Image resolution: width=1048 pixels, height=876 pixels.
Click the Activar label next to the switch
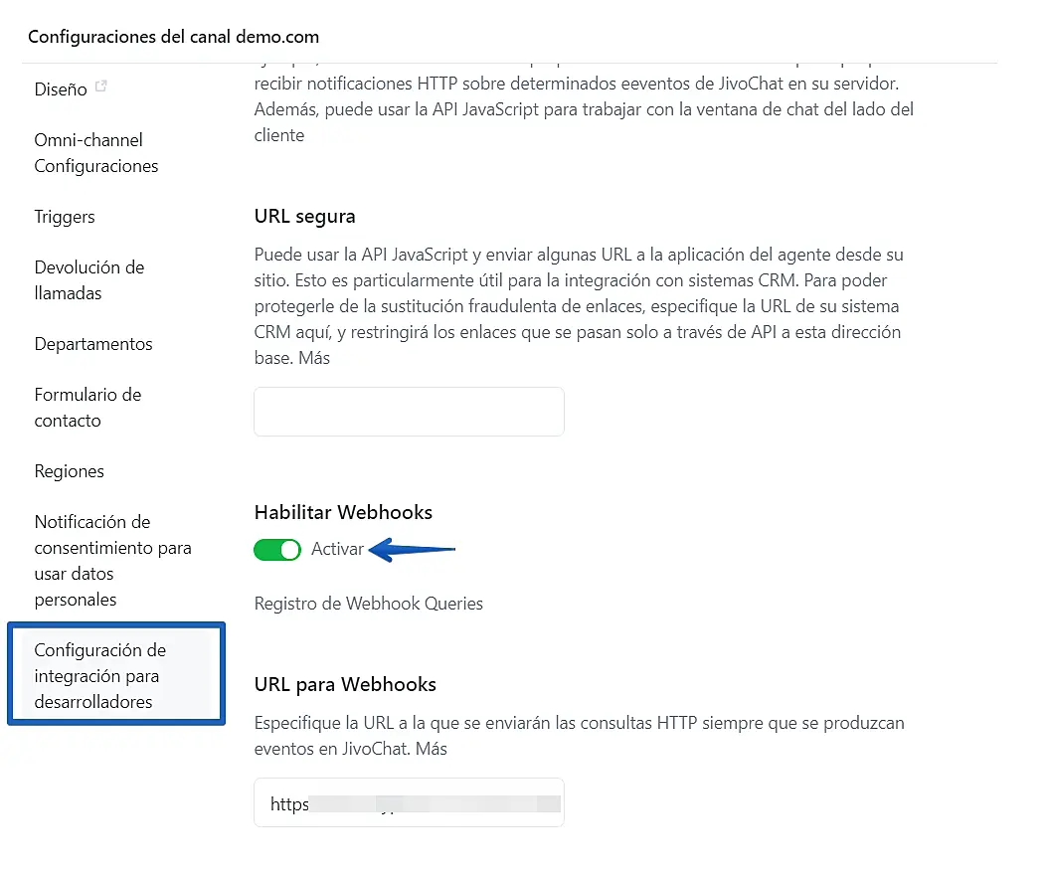338,550
